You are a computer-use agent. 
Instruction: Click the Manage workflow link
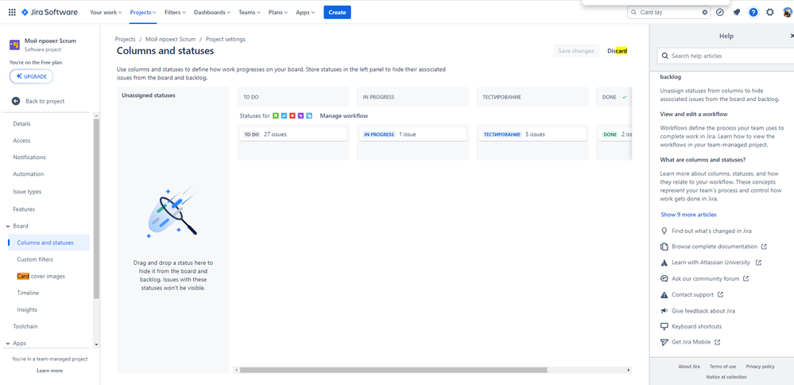click(x=344, y=115)
